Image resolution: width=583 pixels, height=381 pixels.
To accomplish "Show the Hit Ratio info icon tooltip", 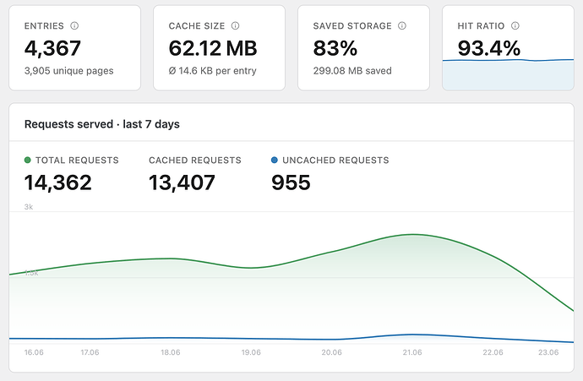I will [x=515, y=25].
